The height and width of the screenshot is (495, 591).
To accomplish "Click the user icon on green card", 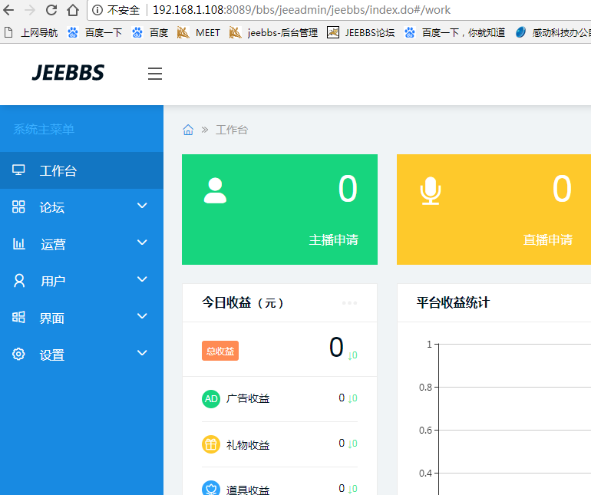I will click(x=215, y=190).
